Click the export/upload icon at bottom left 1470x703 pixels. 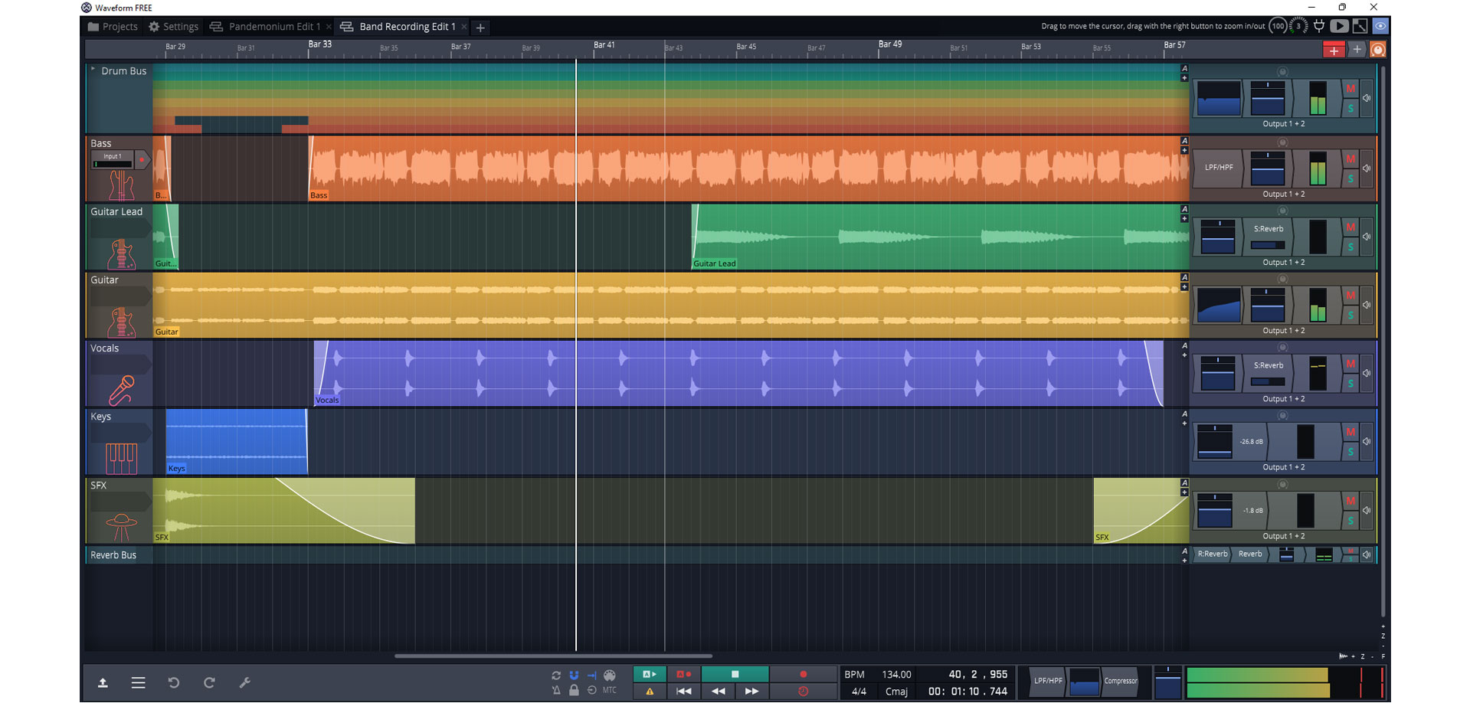pyautogui.click(x=103, y=683)
